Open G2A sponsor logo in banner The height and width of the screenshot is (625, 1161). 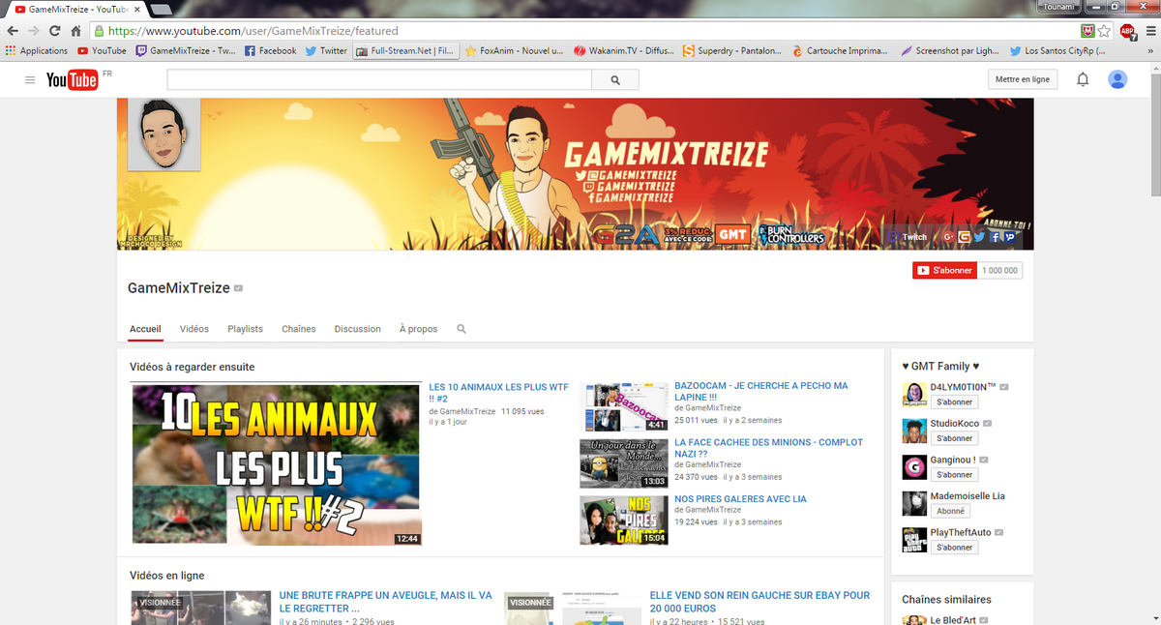pos(626,235)
